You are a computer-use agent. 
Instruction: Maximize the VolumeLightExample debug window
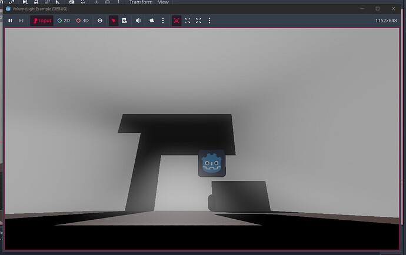tap(378, 9)
